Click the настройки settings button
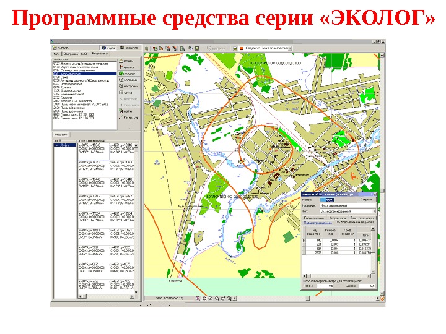The height and width of the screenshot is (334, 446). pos(129,86)
